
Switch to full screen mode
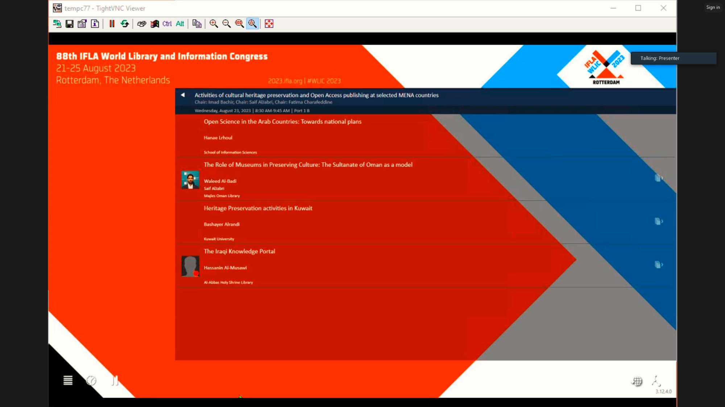[269, 24]
